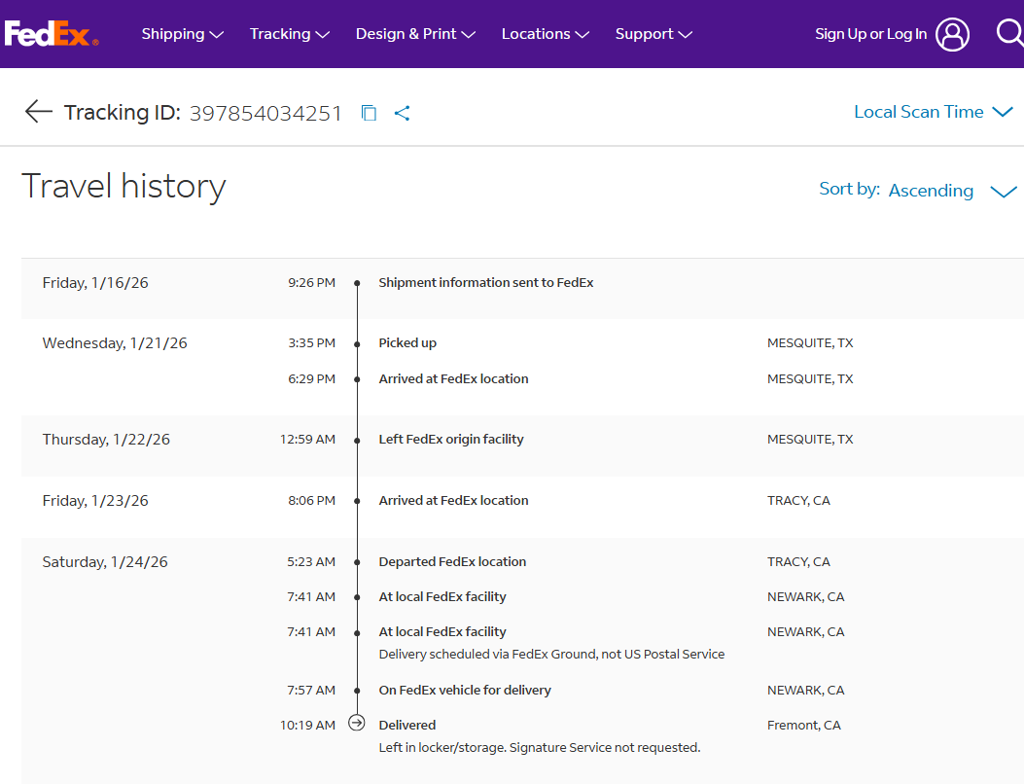Click the 6:29 PM timestamp
1024x784 pixels.
(x=311, y=379)
